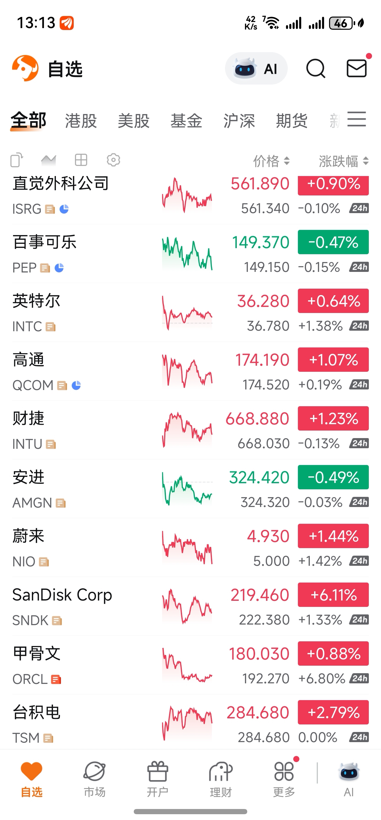The height and width of the screenshot is (820, 381).
Task: Toggle the -0.47% change badge for 百事可乐
Action: point(333,242)
